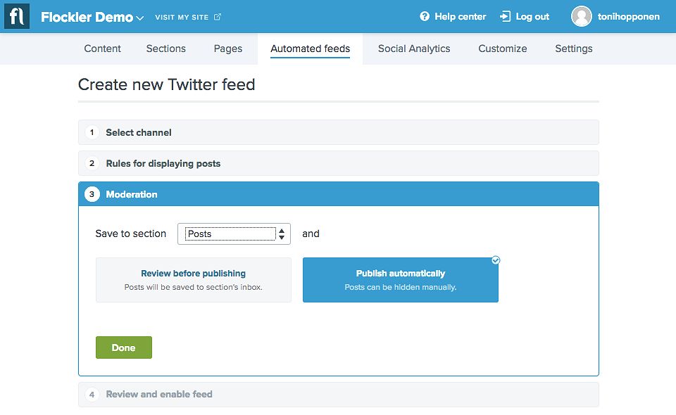Select the Review before publishing option
The width and height of the screenshot is (676, 415).
194,280
